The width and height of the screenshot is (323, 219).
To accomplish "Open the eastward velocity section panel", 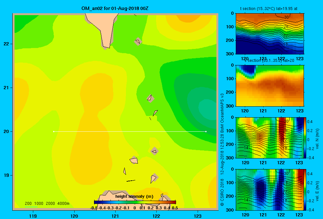I will [270, 189].
